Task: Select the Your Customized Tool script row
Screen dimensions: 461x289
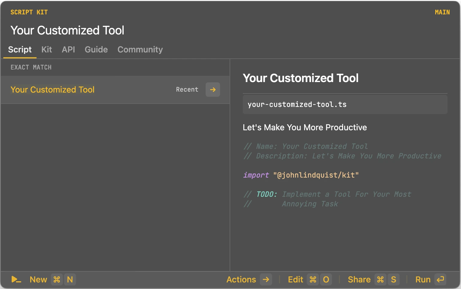Action: click(x=115, y=90)
